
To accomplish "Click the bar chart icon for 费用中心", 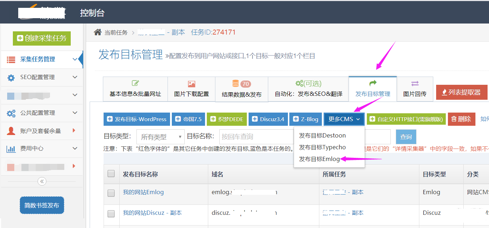I will pyautogui.click(x=11, y=149).
